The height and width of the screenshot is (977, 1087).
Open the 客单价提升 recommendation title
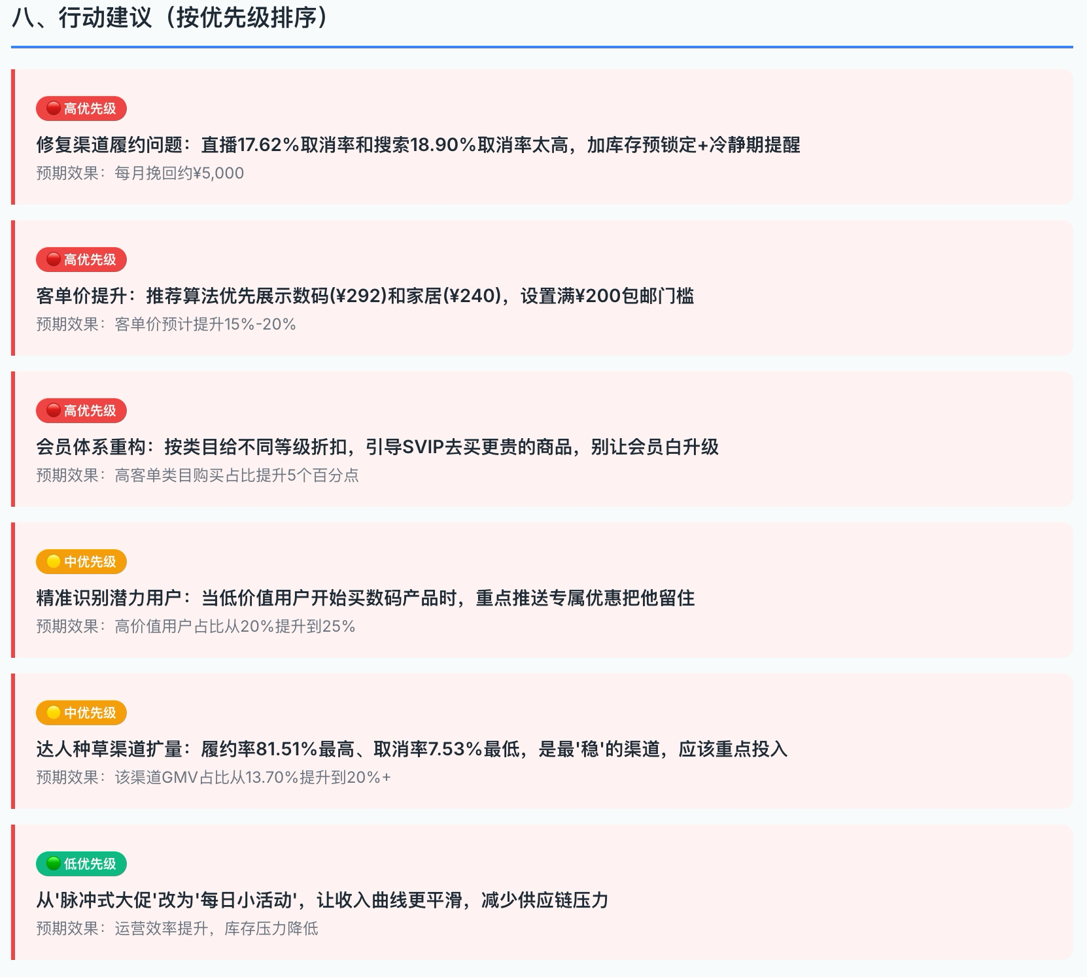[x=365, y=296]
